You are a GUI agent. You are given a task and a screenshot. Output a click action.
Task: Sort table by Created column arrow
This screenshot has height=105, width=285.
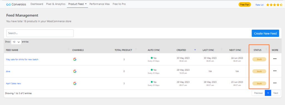point(195,50)
